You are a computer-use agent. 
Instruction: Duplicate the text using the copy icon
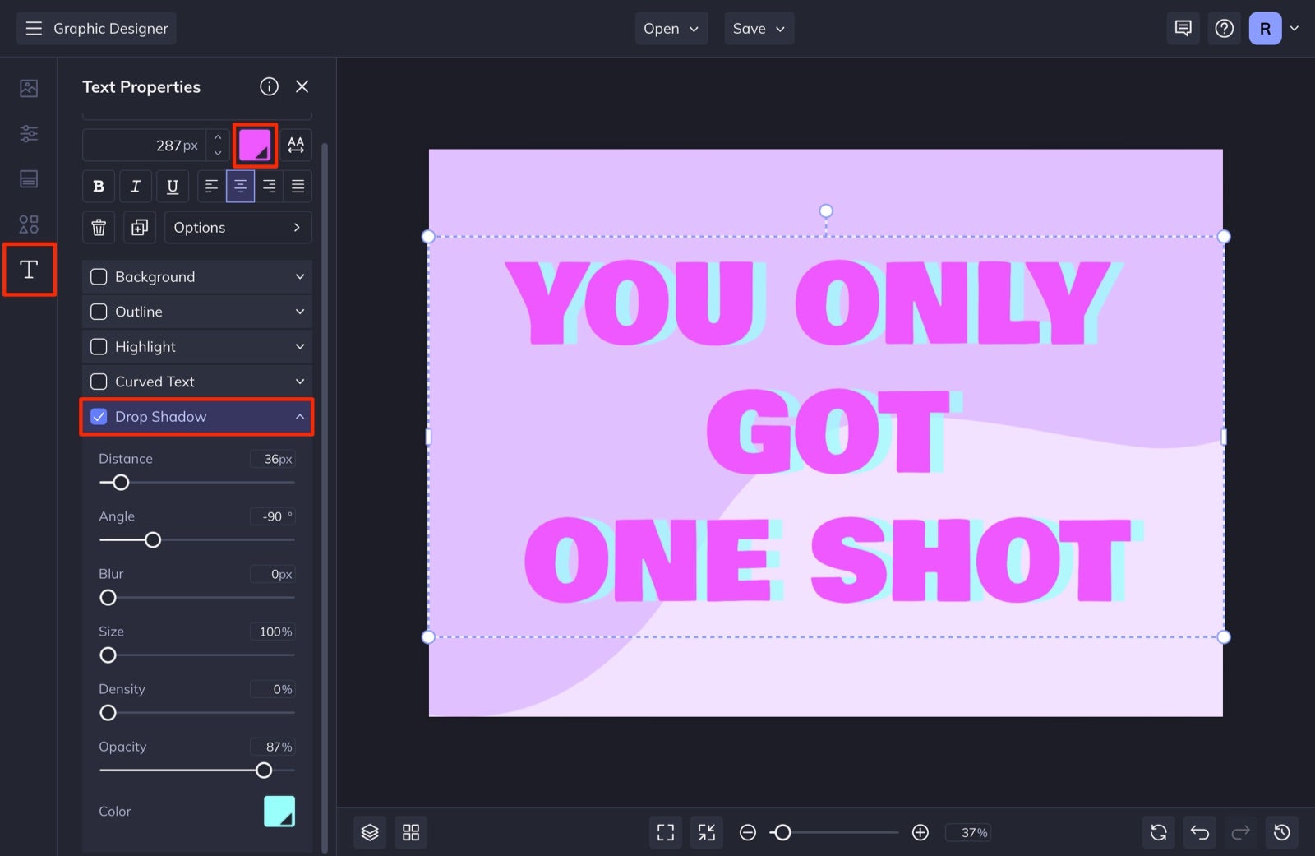(x=139, y=227)
